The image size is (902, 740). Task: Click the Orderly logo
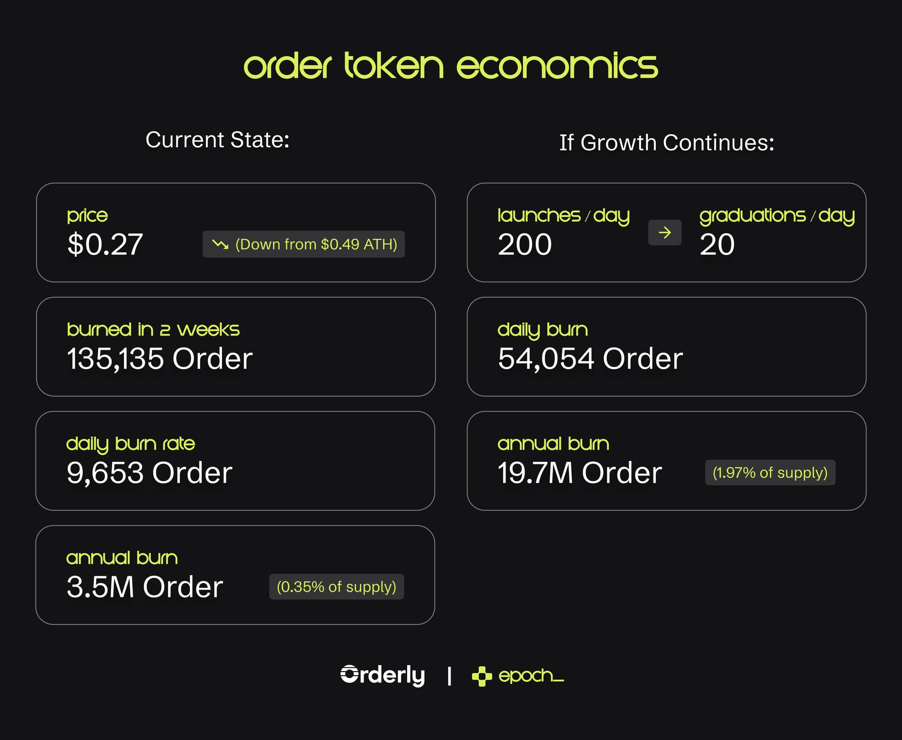(382, 675)
